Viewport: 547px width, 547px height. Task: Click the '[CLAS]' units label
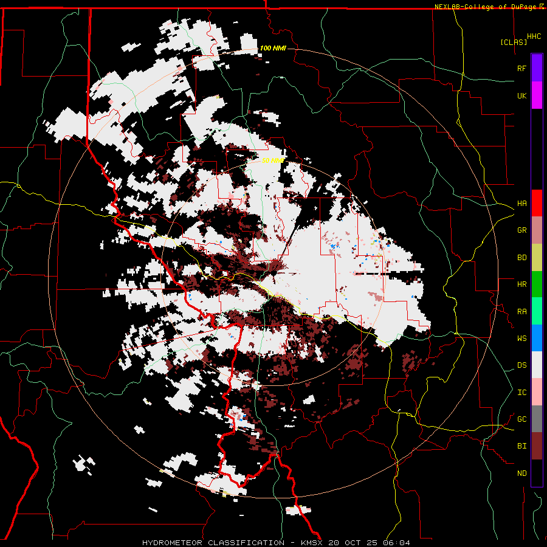(x=514, y=43)
